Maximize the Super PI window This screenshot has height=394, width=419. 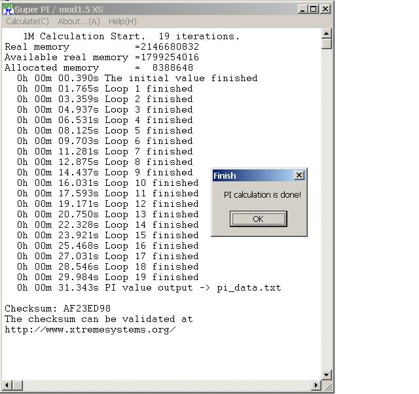click(313, 9)
